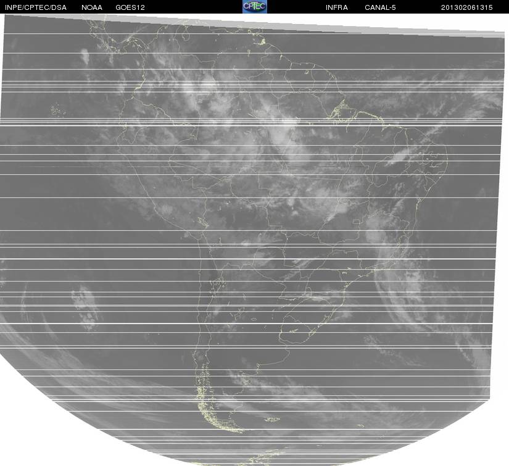Click the INFRA label in header

[337, 7]
